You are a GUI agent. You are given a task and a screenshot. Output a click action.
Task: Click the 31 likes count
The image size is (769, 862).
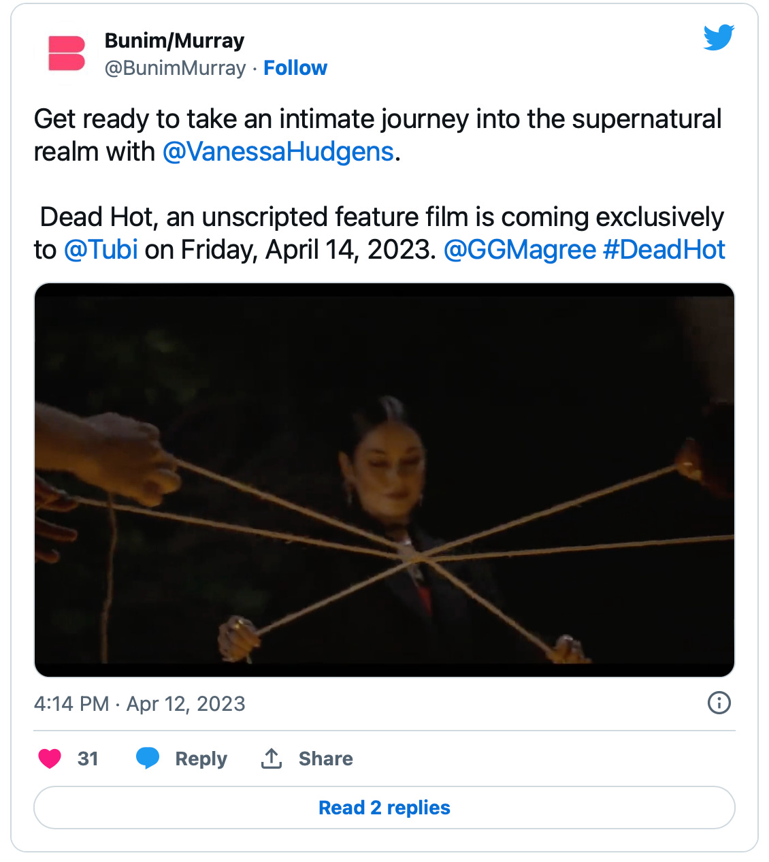(x=88, y=759)
